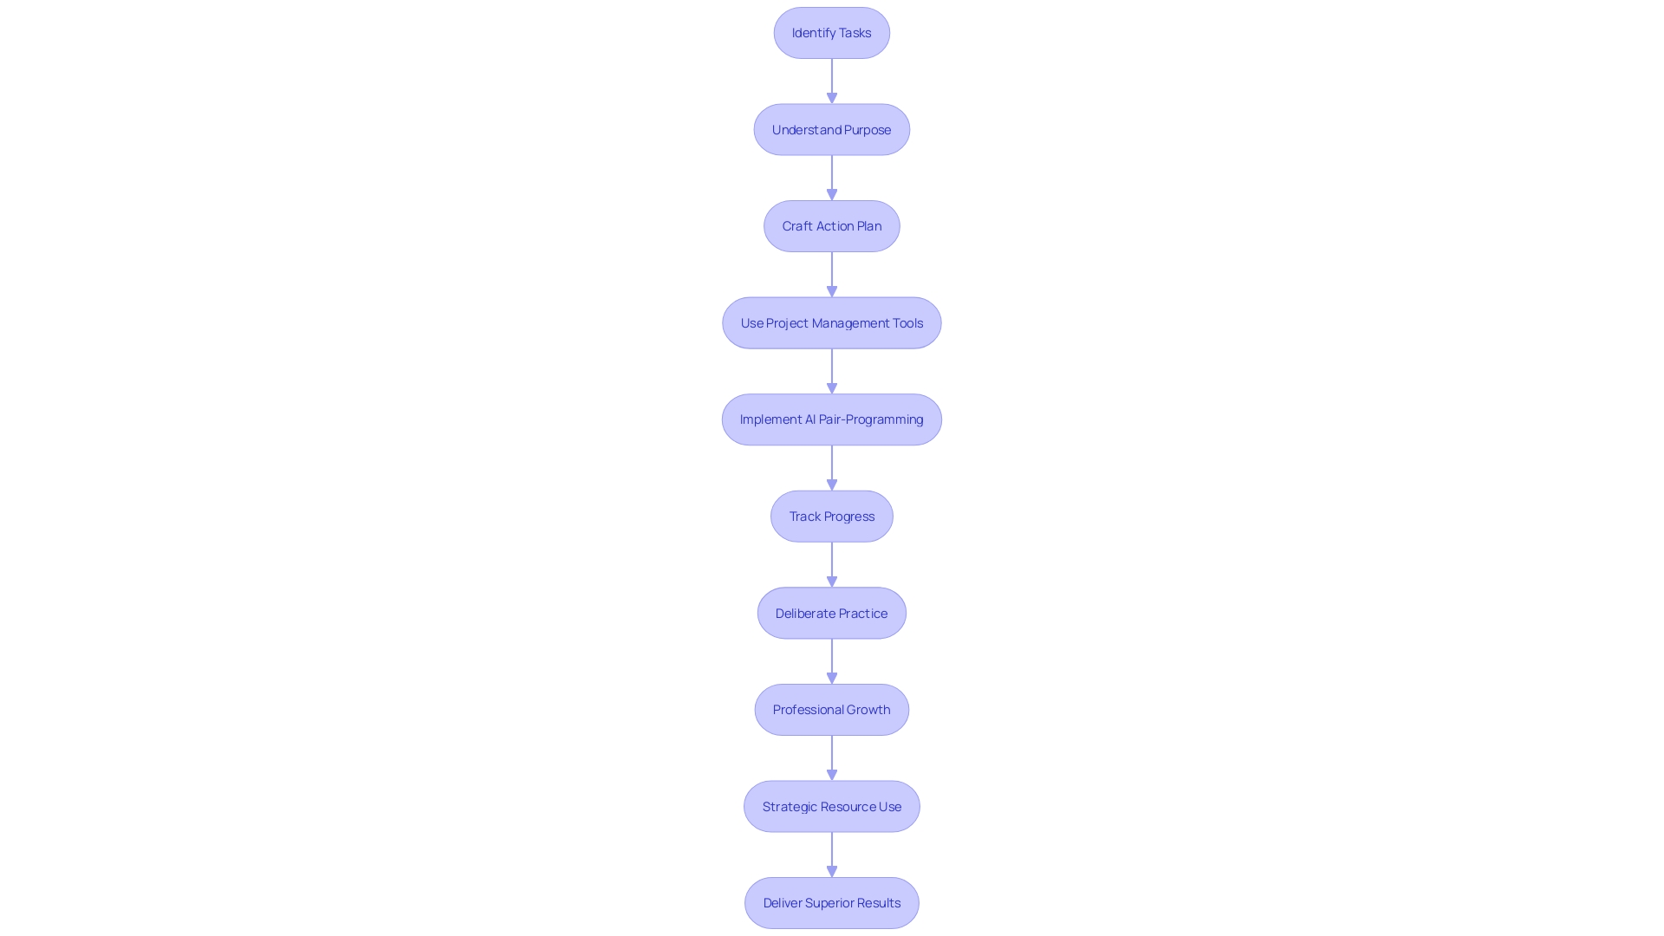Viewport: 1664px width, 936px height.
Task: Expand settings for the Craft Action Plan step
Action: tap(832, 225)
